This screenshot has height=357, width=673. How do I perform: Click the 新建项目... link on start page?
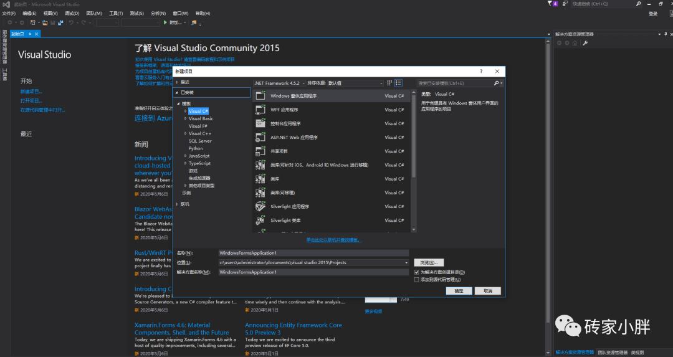31,92
